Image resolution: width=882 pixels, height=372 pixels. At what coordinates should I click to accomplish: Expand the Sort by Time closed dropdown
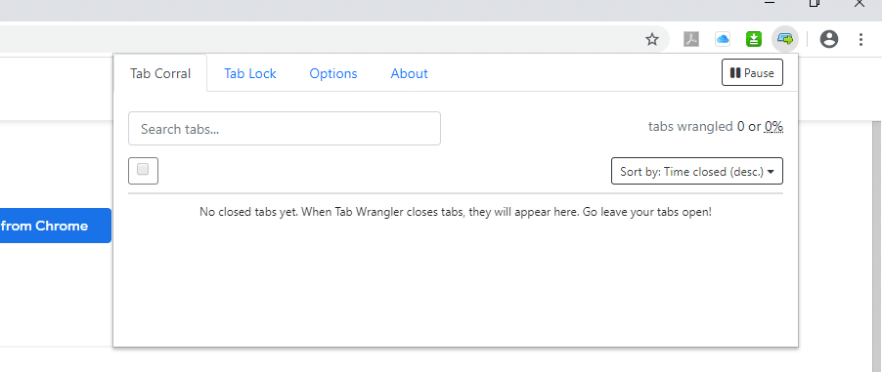[x=697, y=171]
